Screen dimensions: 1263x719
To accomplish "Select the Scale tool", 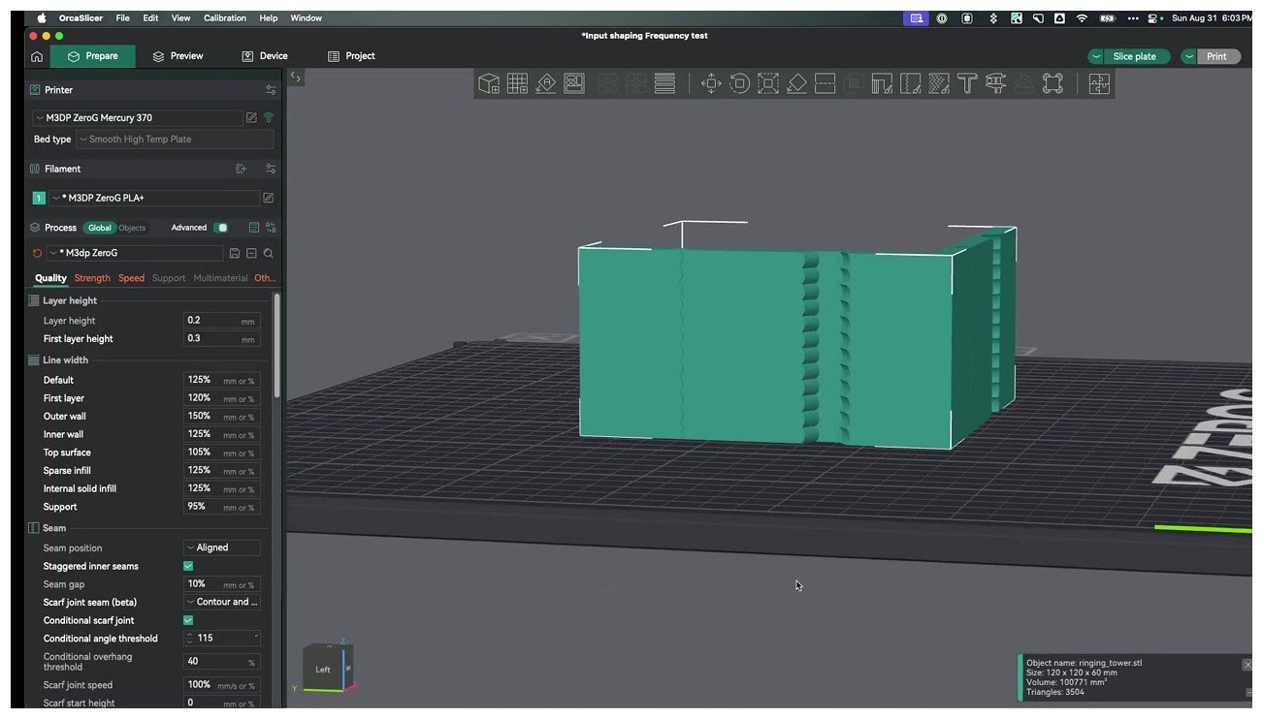I will 768,83.
